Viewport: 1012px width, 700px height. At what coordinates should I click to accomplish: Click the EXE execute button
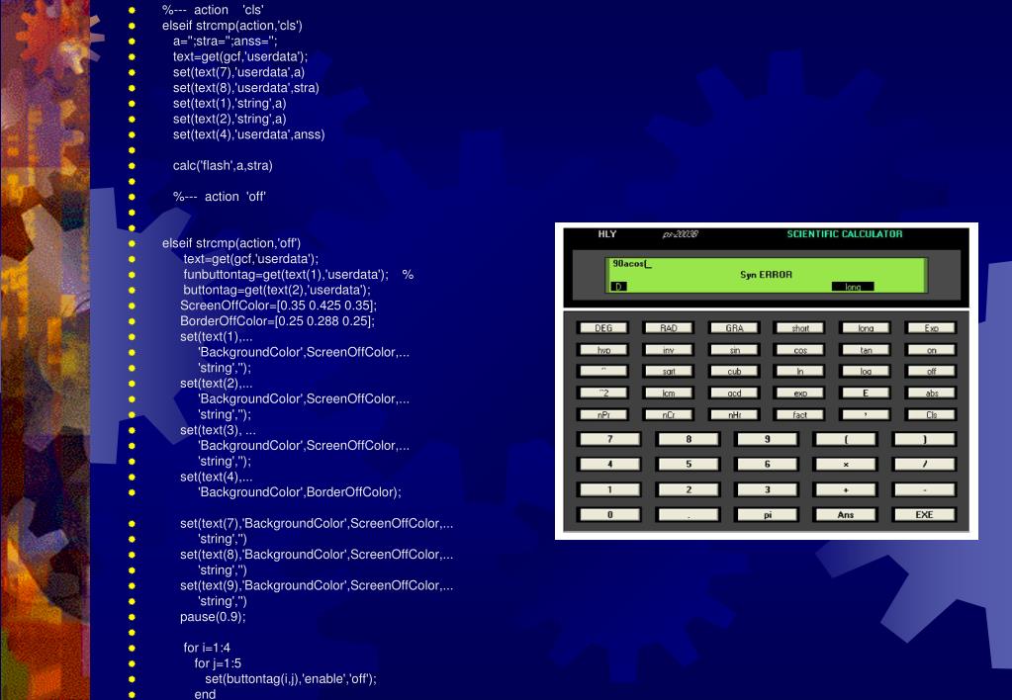click(x=924, y=515)
